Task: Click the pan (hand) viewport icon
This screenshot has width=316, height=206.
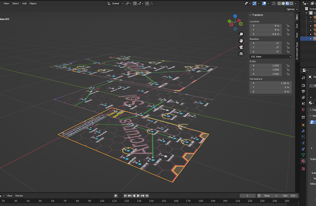Action: 241,41
